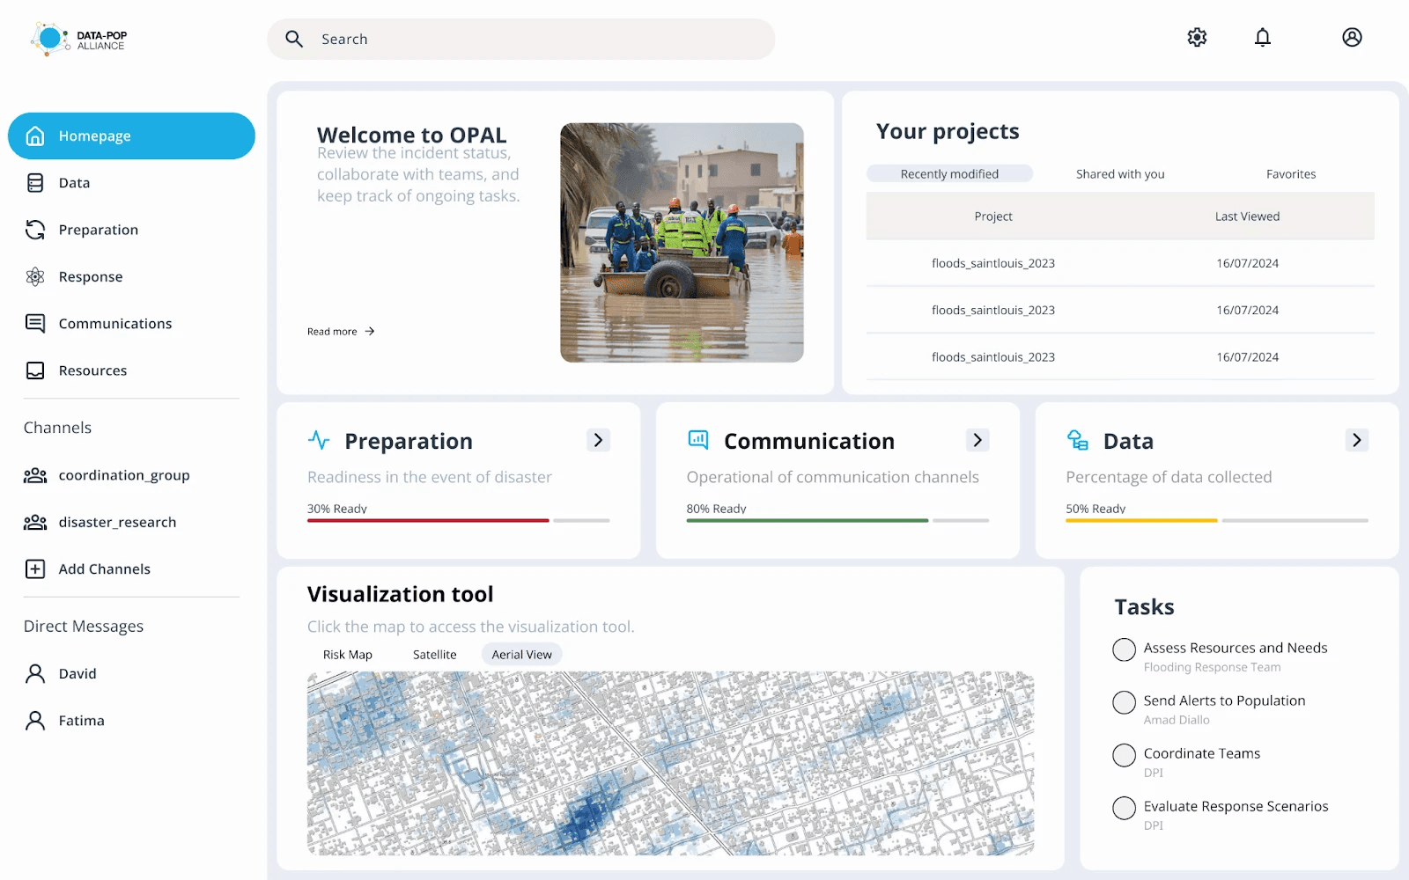Open Communications label in sidebar
The height and width of the screenshot is (880, 1409).
coord(115,323)
